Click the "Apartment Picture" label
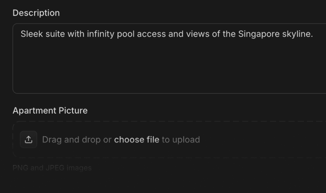 point(50,111)
